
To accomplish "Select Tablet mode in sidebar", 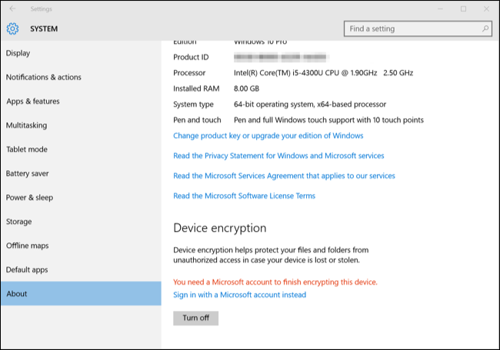I will click(x=26, y=150).
